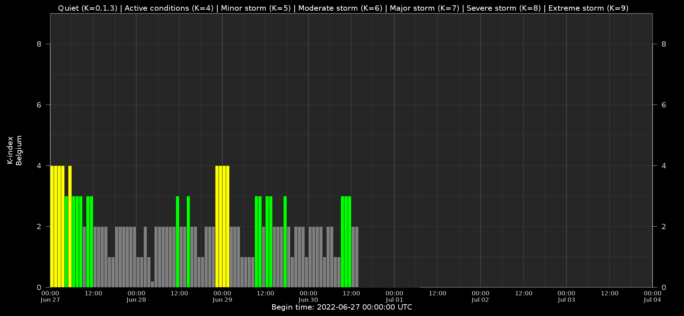
Task: Click the 'Jul 03' x-axis date label
Action: [566, 300]
